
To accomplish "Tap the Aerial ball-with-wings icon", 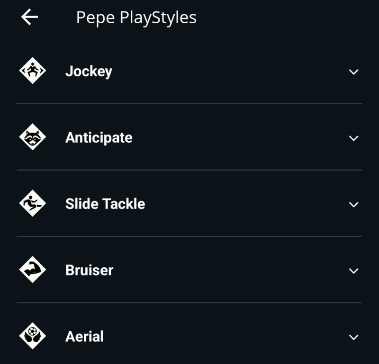I will [32, 336].
